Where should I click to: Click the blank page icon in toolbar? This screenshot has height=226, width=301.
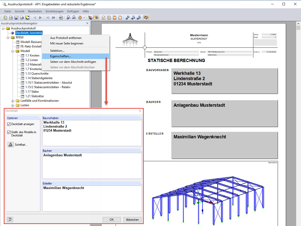pos(120,18)
